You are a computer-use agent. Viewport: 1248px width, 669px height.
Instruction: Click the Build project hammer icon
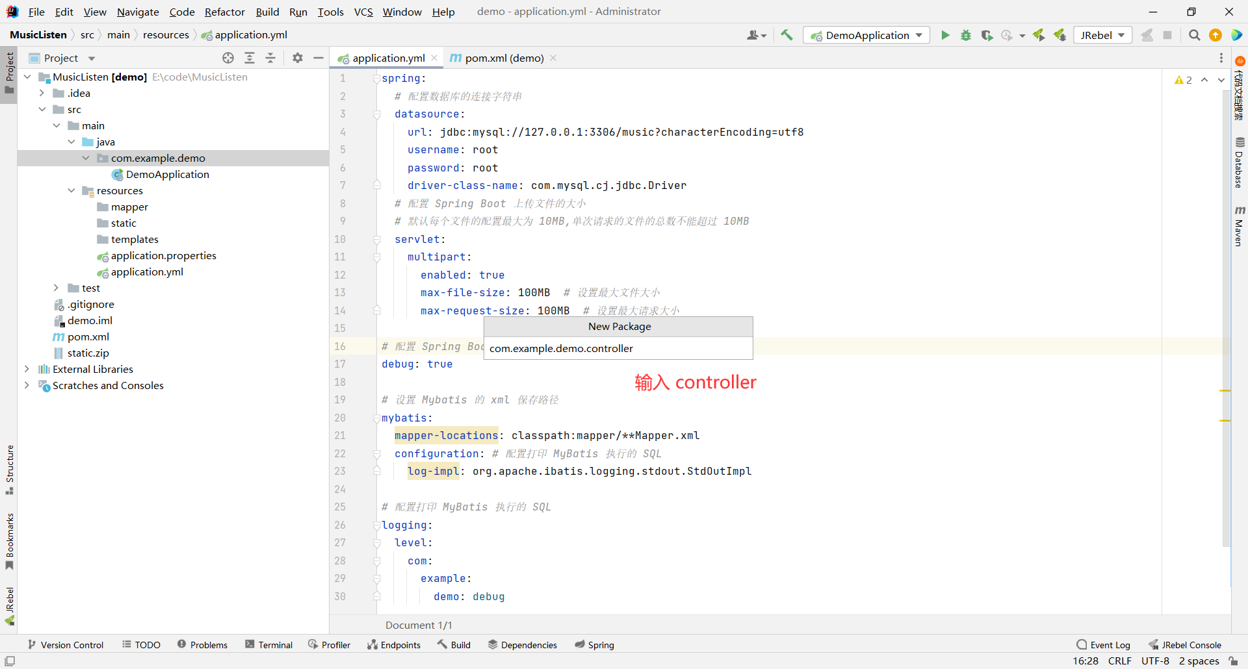tap(786, 35)
